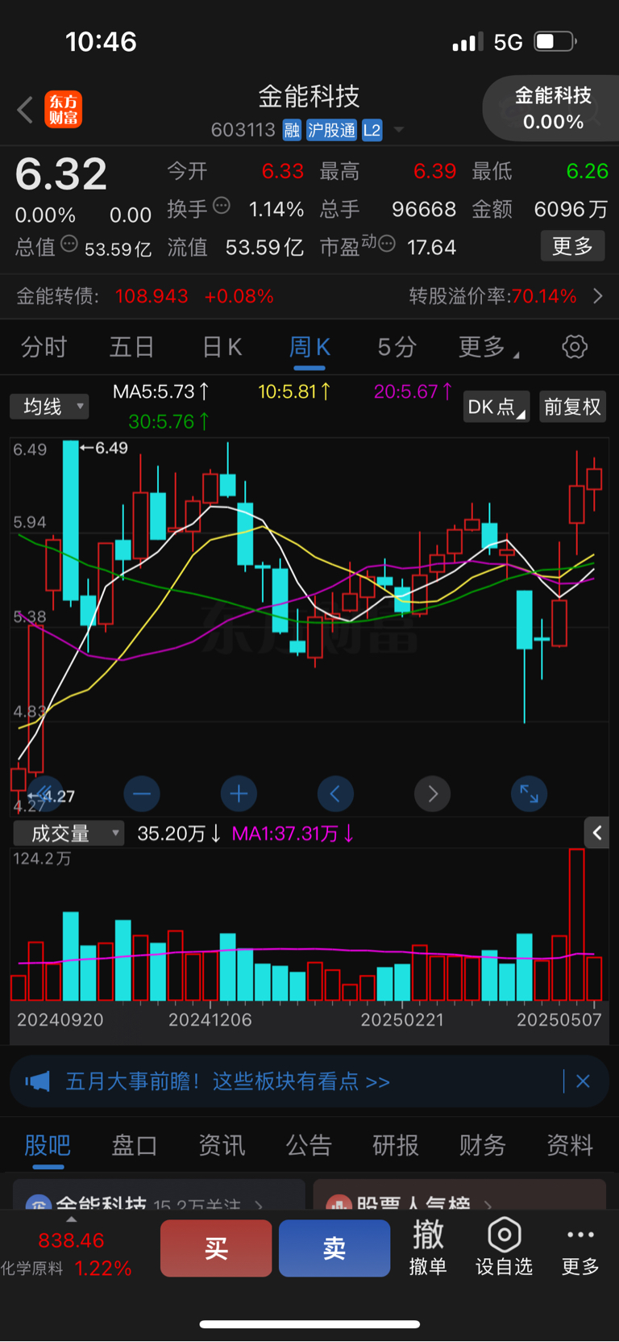Tap the battery status icon
The height and width of the screenshot is (1342, 619).
pyautogui.click(x=555, y=41)
